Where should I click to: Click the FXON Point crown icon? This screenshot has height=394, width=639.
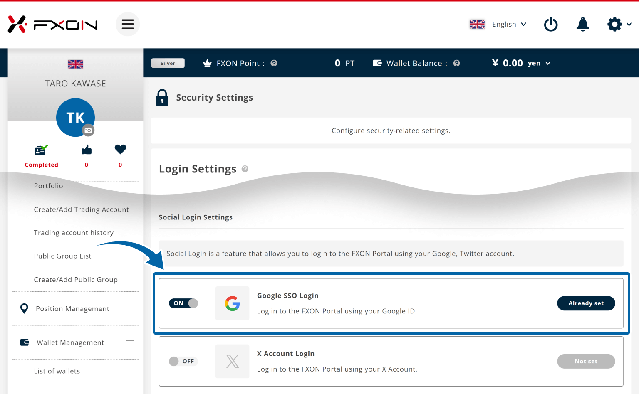[207, 63]
